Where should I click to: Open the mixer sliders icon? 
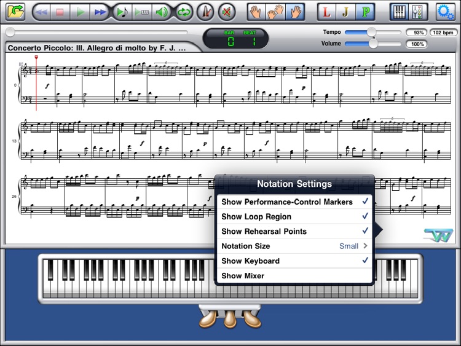click(418, 12)
